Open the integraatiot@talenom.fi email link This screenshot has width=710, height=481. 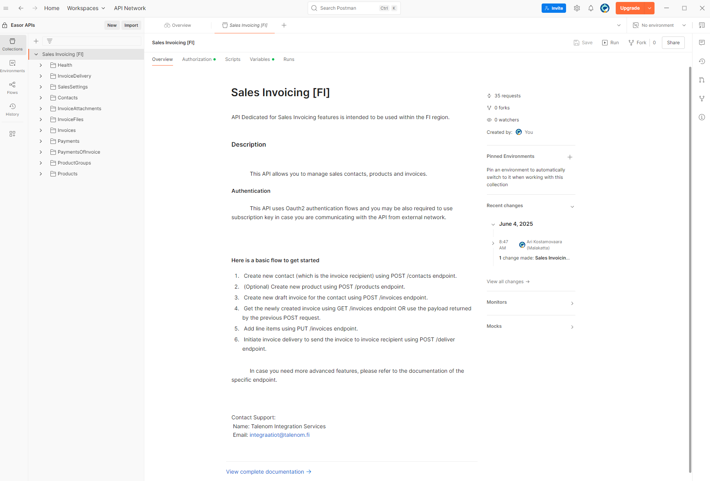pos(279,435)
